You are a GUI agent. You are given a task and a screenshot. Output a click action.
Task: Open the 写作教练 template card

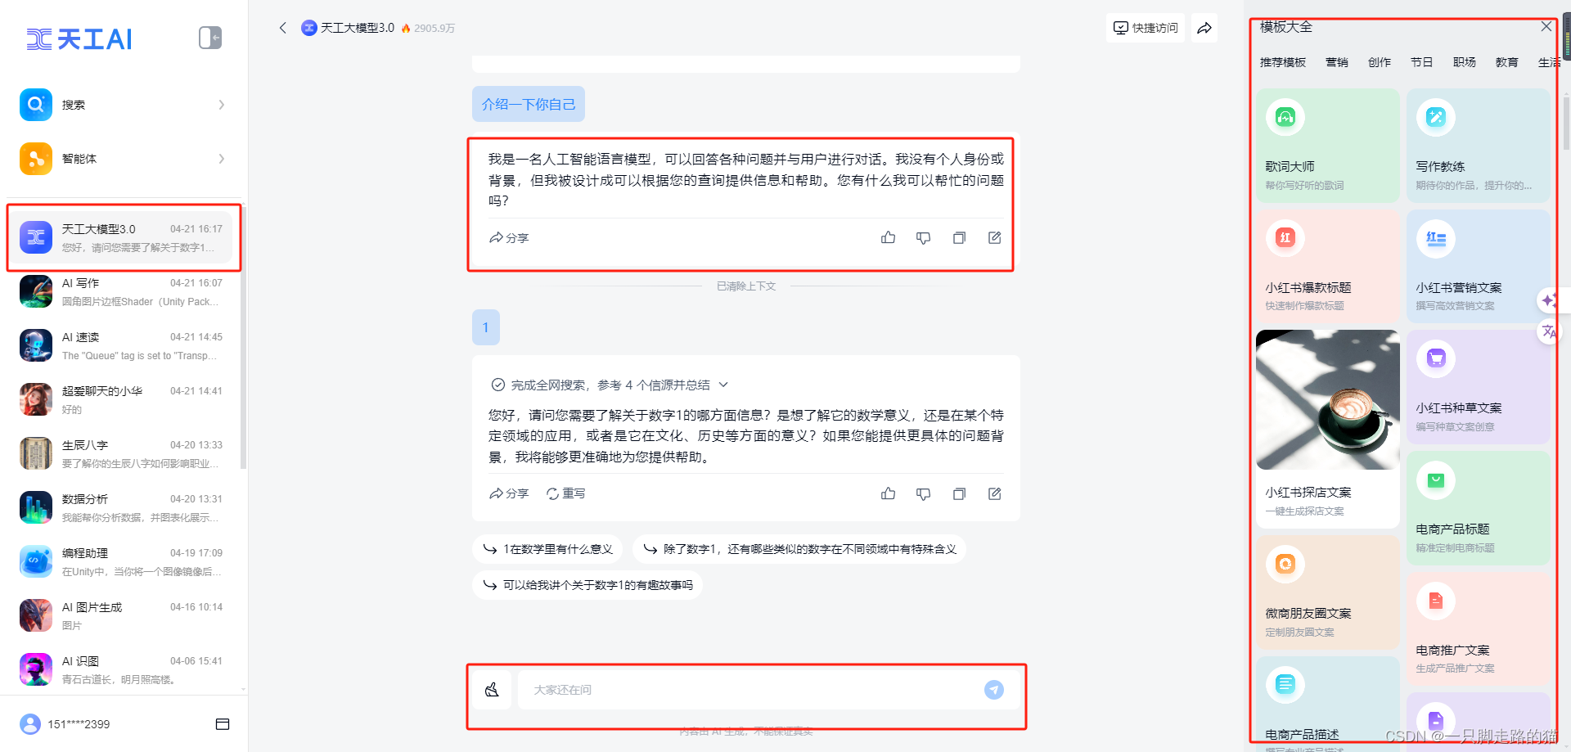1479,146
